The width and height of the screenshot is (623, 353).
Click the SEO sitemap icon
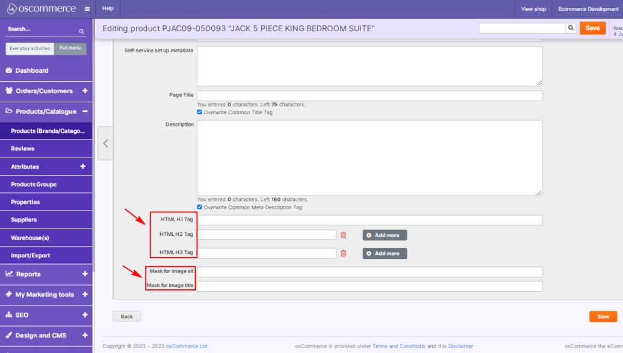click(x=9, y=315)
